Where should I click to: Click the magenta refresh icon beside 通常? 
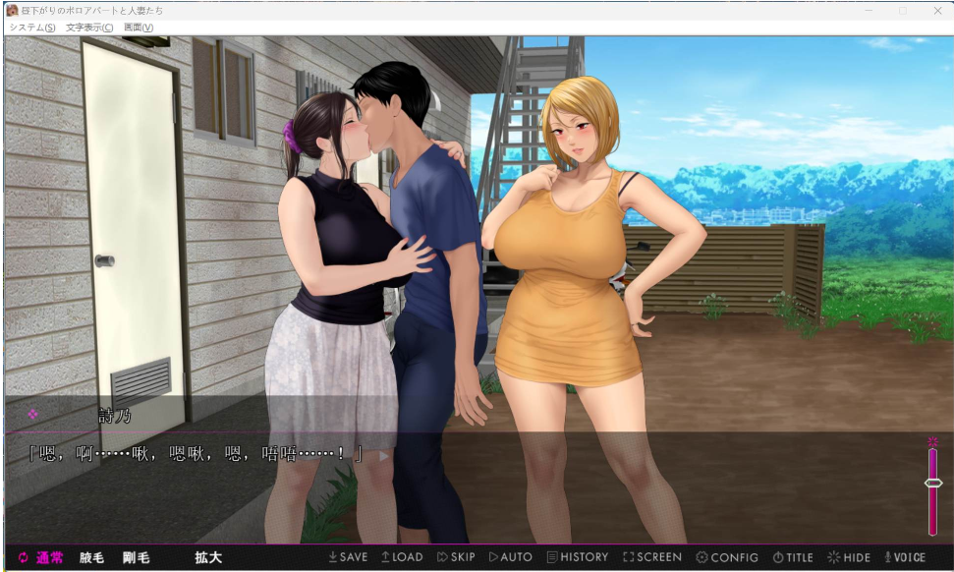tap(24, 557)
